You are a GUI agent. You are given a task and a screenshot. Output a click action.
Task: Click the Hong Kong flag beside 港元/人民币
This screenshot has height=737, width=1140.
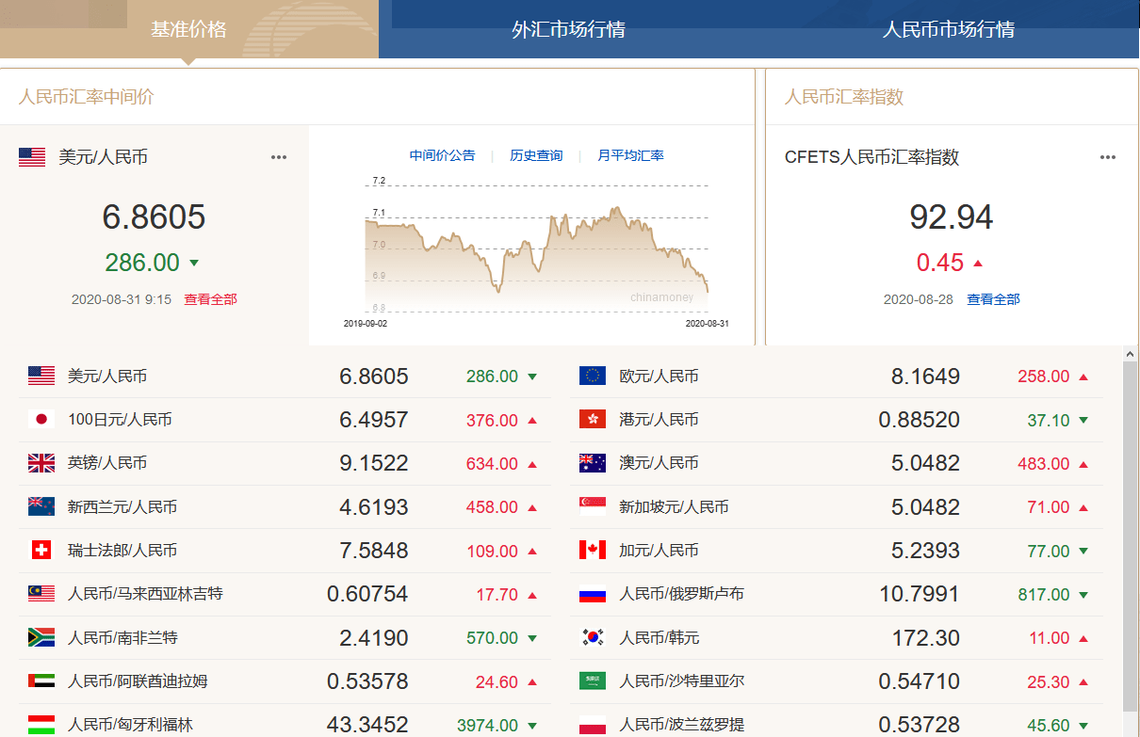coord(592,420)
